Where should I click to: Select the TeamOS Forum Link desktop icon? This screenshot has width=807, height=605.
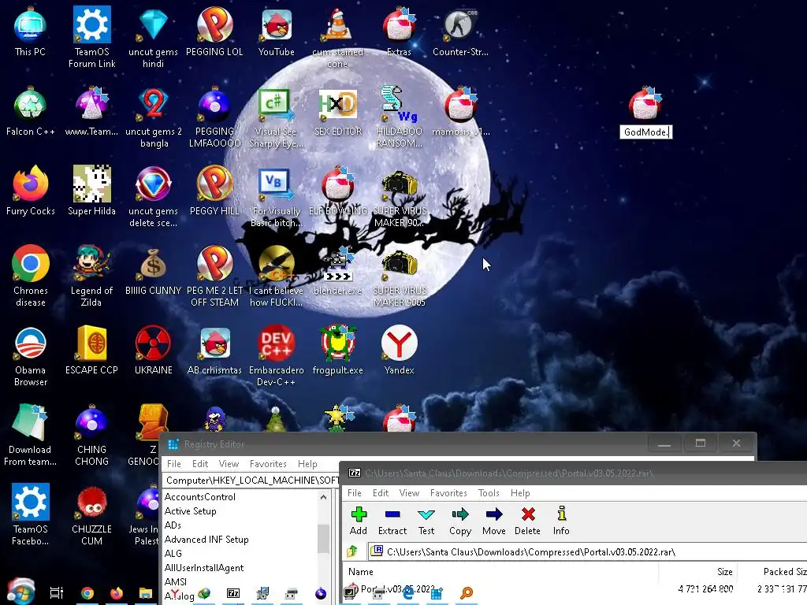tap(91, 37)
